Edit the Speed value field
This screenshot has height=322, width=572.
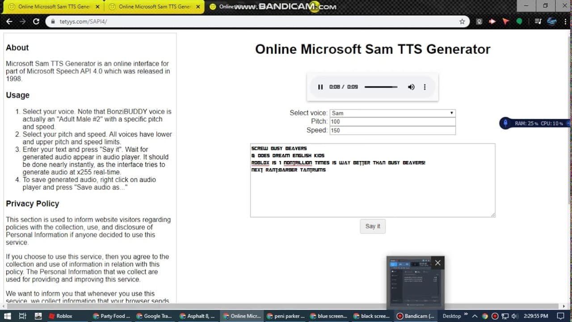point(393,130)
